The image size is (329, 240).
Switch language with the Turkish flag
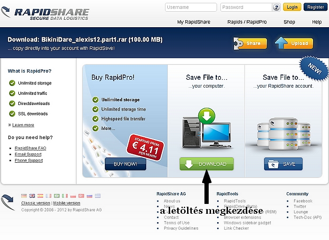81,196
